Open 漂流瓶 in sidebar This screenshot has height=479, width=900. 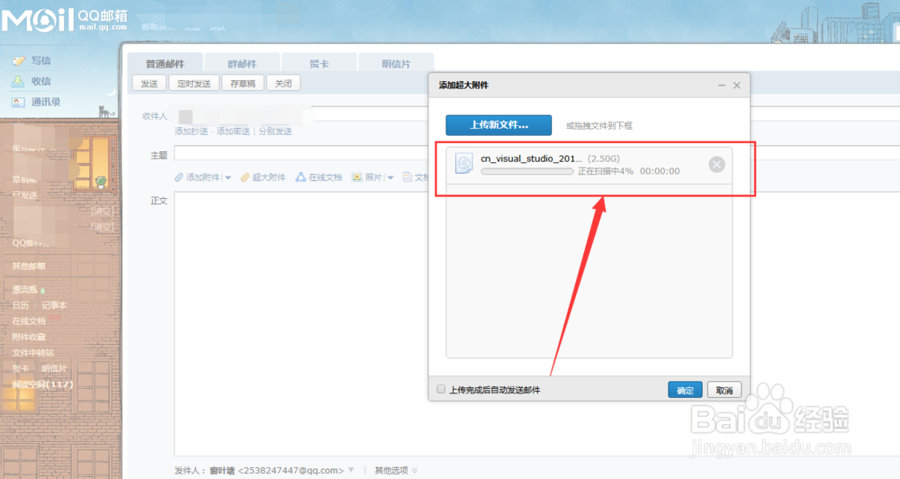pos(24,289)
